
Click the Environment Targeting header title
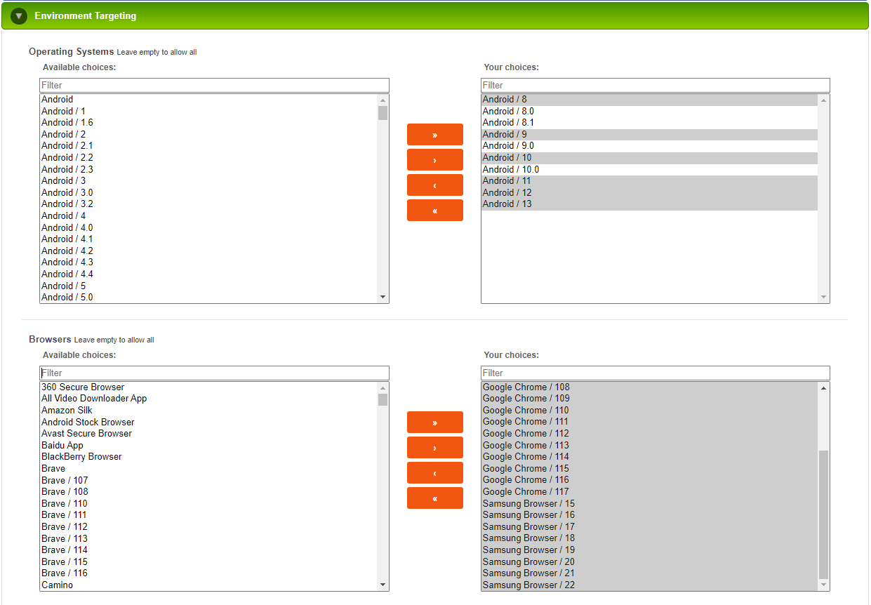(86, 15)
